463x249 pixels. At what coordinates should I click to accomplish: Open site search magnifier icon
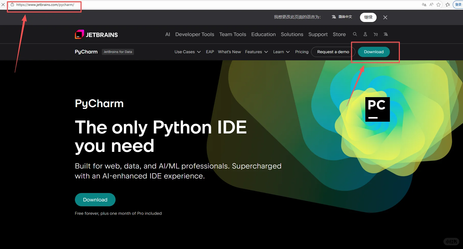pos(355,34)
